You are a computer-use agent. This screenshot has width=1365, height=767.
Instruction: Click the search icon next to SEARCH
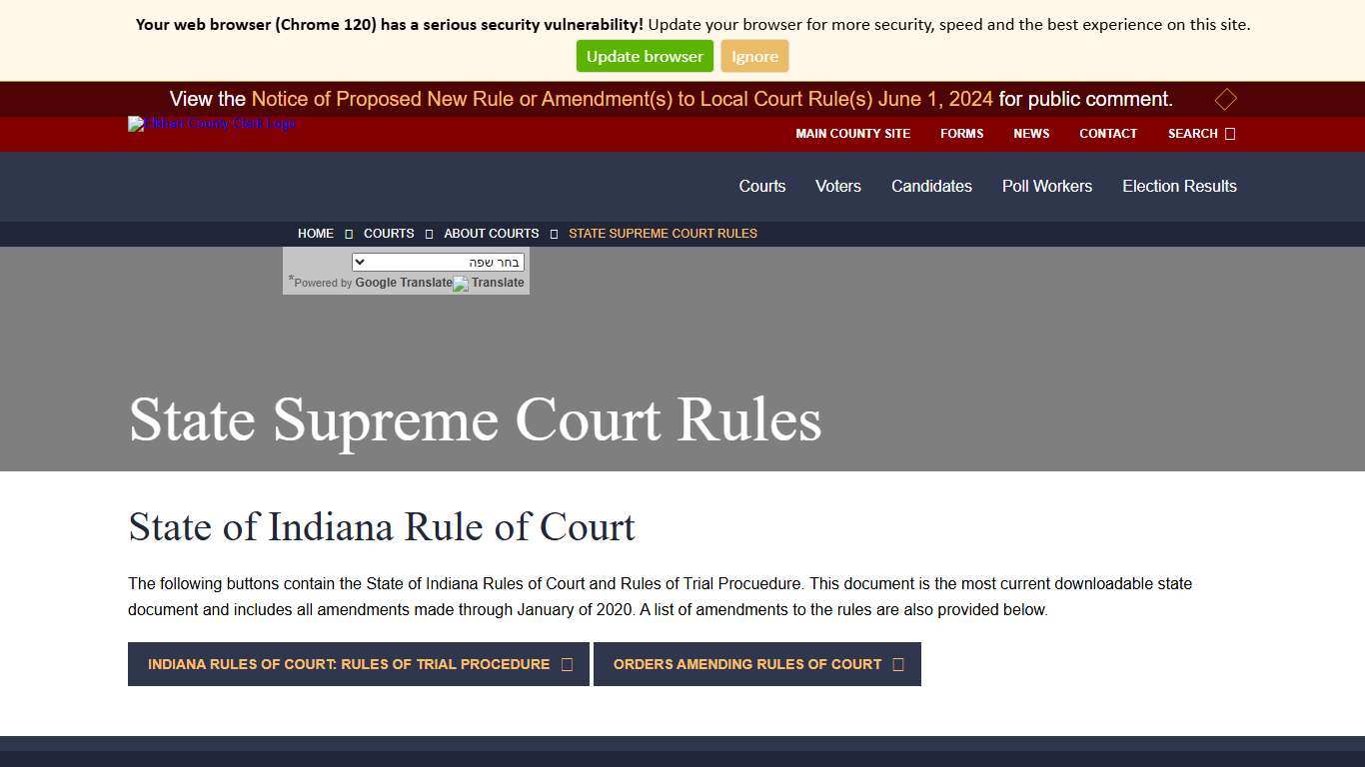tap(1230, 133)
